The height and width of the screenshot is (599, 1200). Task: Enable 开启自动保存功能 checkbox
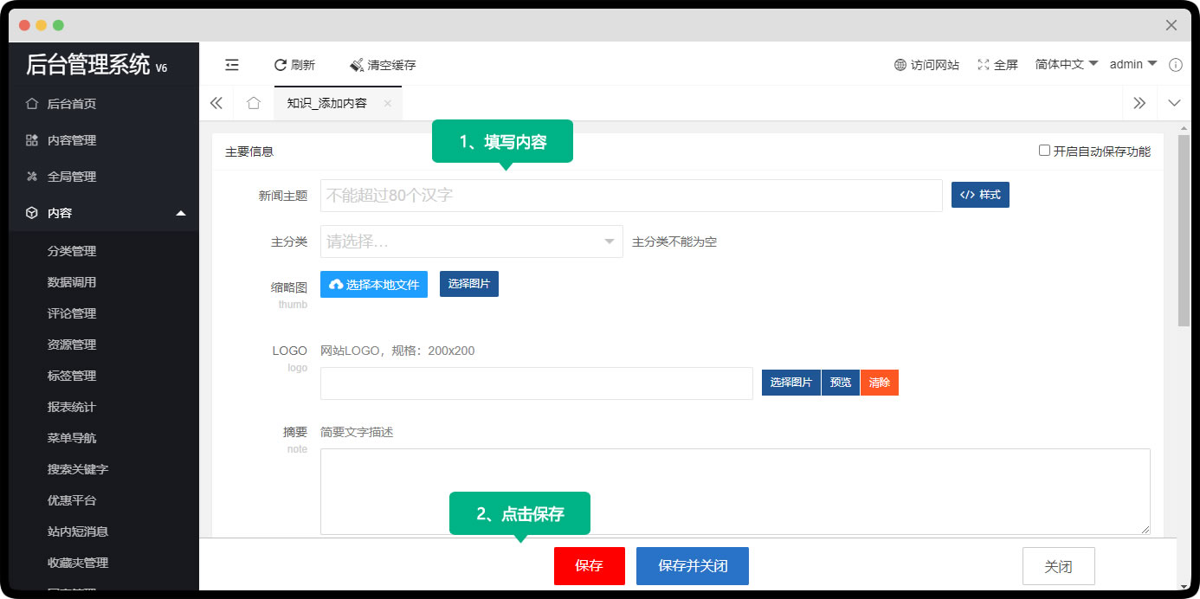point(1045,151)
